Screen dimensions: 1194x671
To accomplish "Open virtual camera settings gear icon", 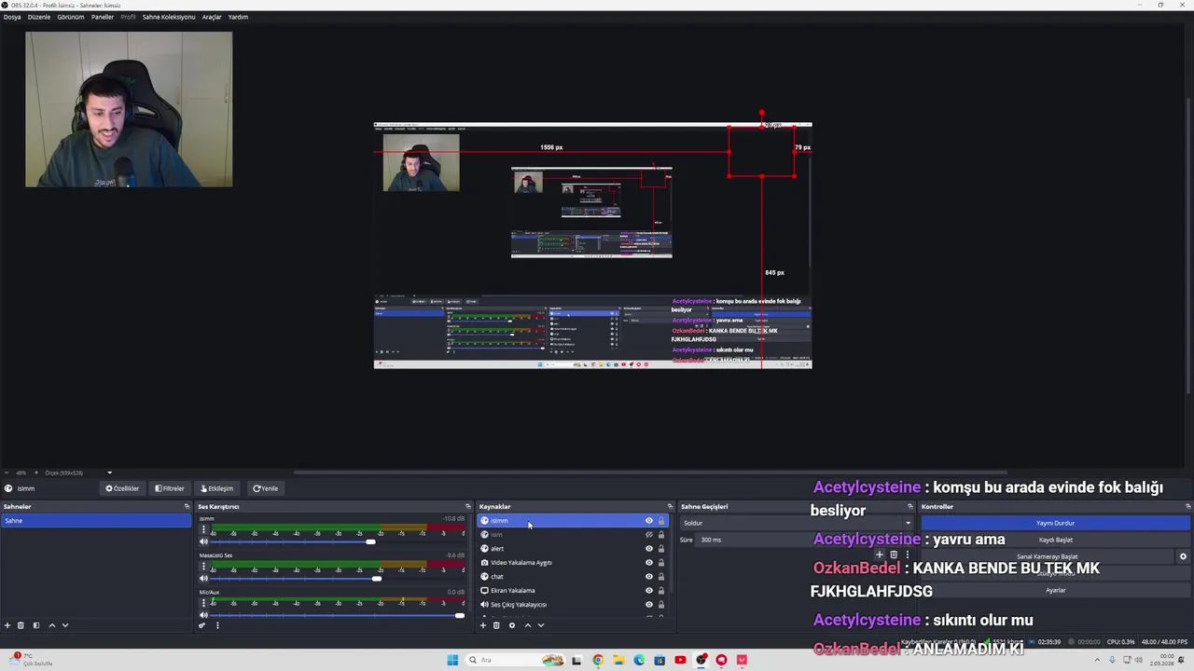I will click(1183, 556).
